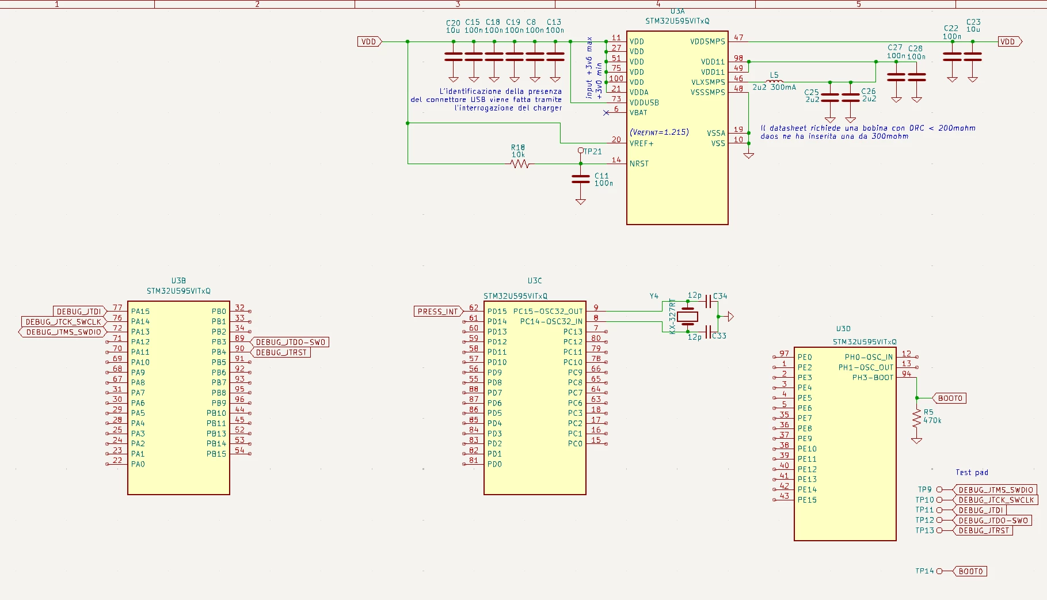Select the U3C reference designator text
The image size is (1047, 600).
[535, 281]
